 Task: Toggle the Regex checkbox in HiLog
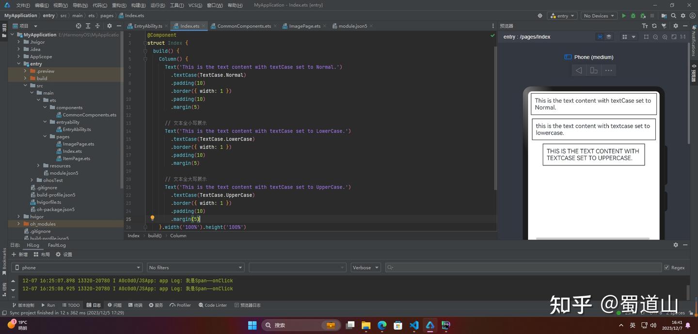[666, 268]
